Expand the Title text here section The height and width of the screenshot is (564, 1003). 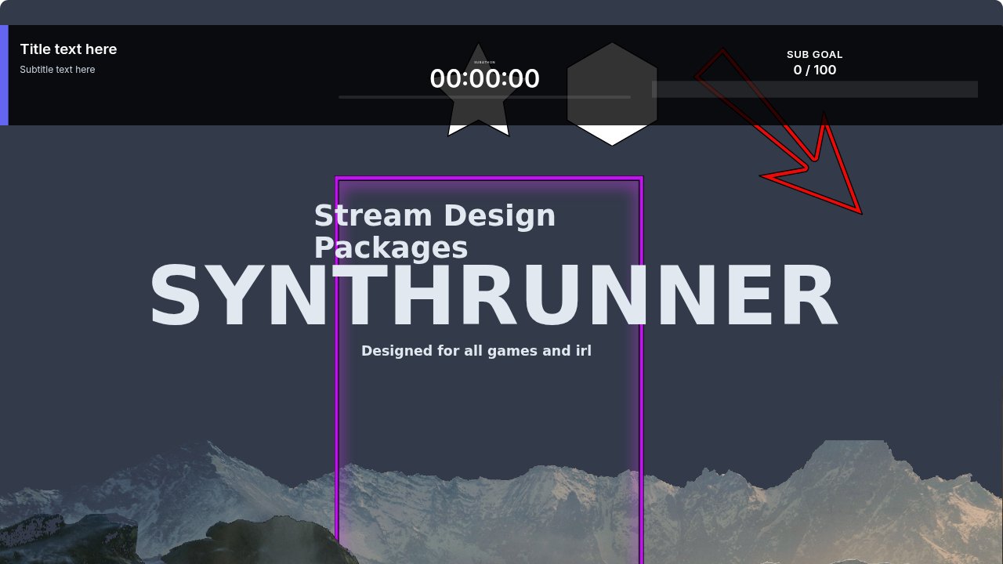[x=68, y=49]
